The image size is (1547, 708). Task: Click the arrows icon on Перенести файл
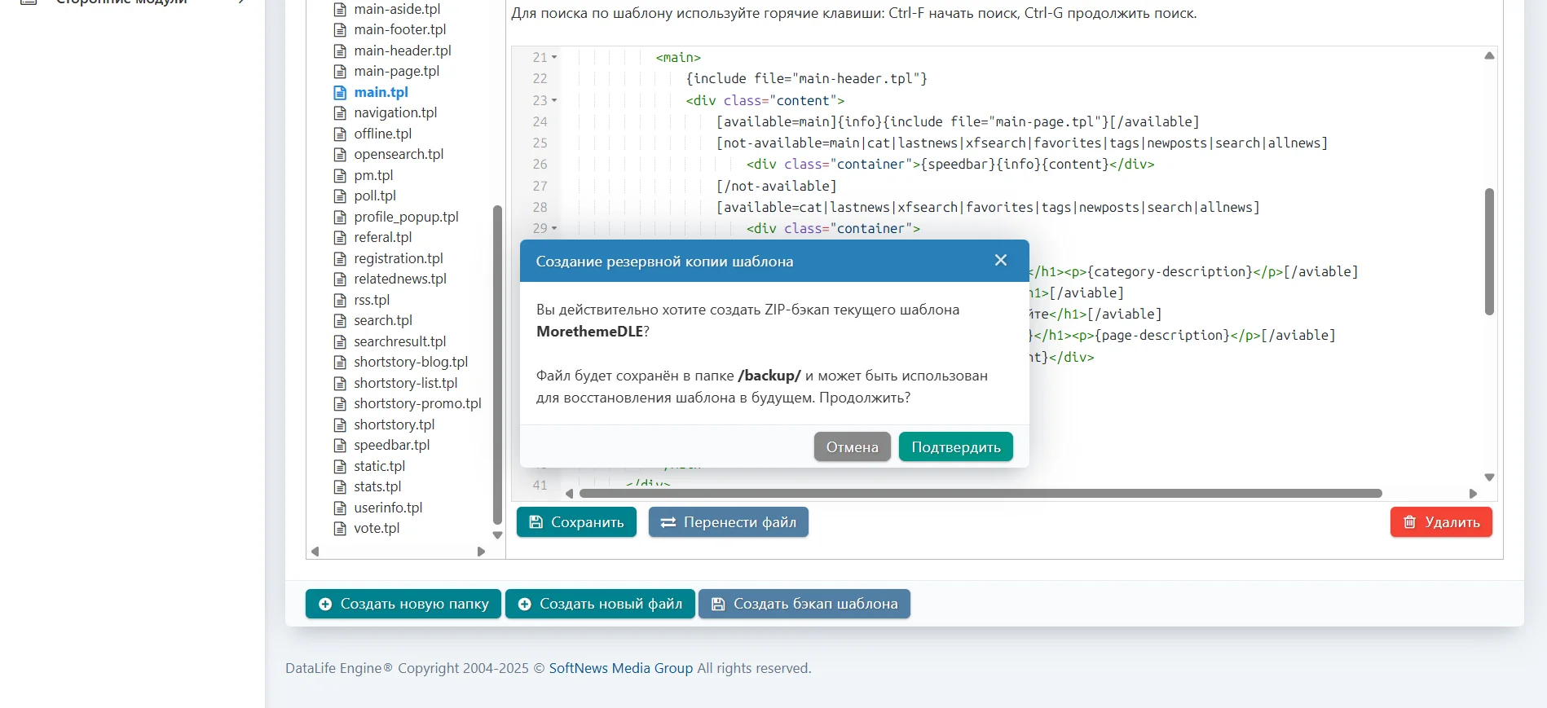tap(668, 522)
